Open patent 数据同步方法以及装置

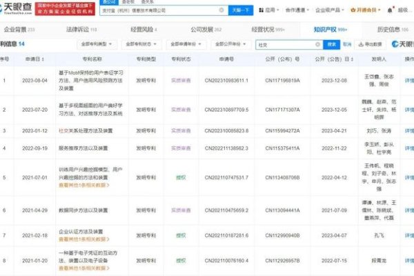(83, 210)
